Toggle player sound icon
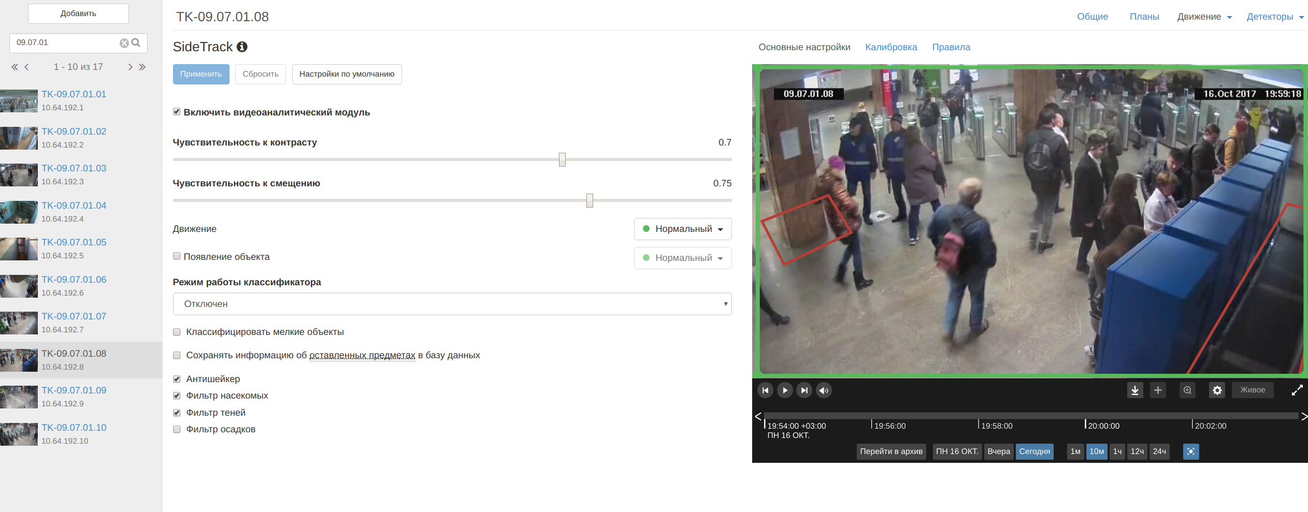This screenshot has width=1308, height=512. tap(824, 390)
